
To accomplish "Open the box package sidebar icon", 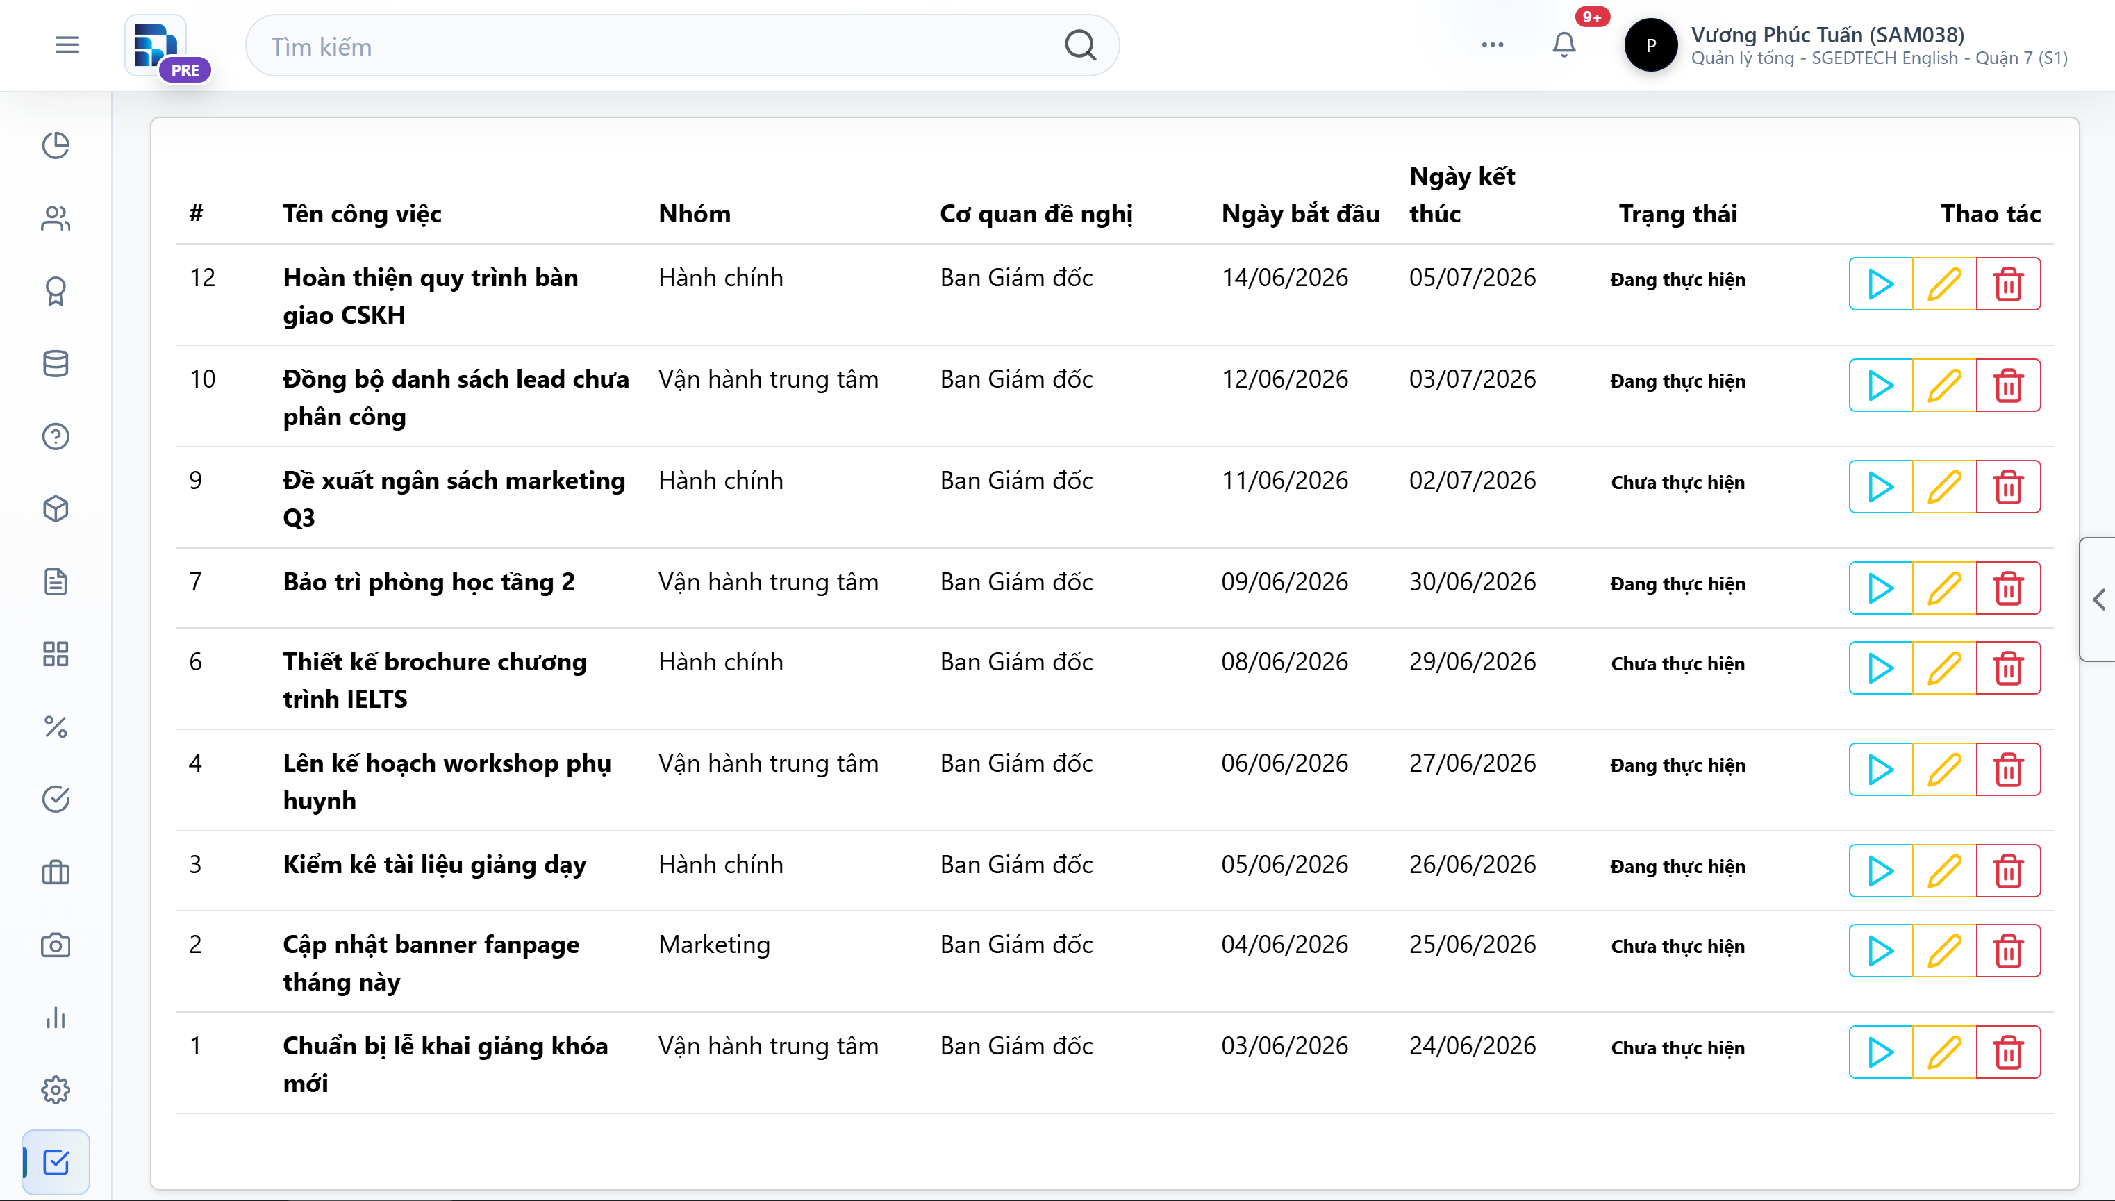I will point(56,508).
